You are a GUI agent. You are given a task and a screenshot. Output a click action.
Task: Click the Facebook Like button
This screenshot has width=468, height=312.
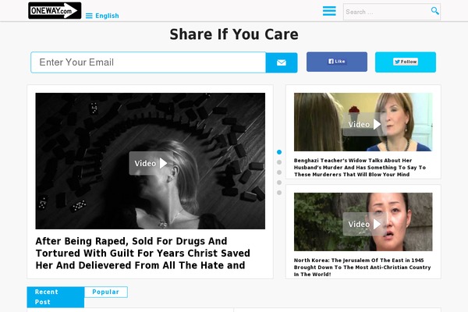337,62
